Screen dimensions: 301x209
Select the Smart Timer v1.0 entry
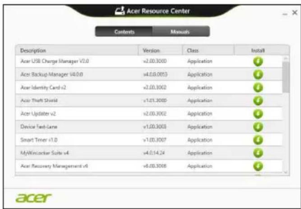coord(39,140)
